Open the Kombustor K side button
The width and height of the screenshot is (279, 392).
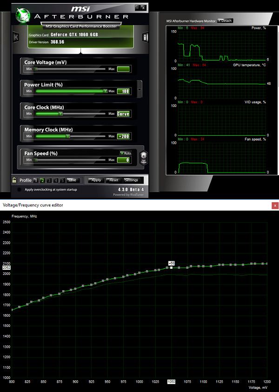pos(16,38)
